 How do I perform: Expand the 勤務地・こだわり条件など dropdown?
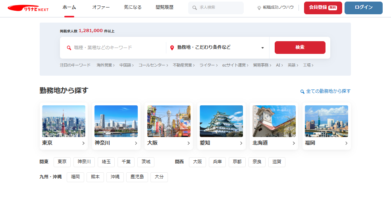pyautogui.click(x=262, y=48)
